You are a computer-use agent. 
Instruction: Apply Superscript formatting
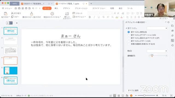[108, 17]
